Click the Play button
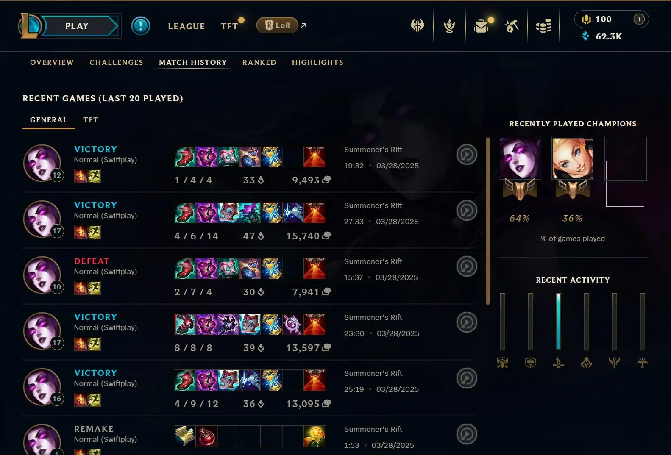 77,26
